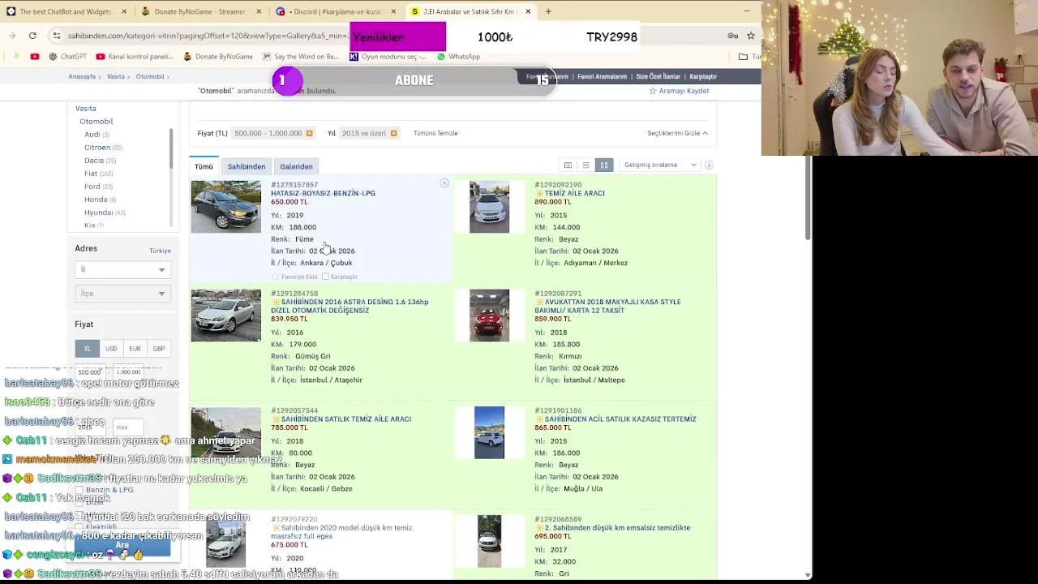This screenshot has width=1038, height=584.
Task: Select Fiat in category list
Action: coord(91,174)
